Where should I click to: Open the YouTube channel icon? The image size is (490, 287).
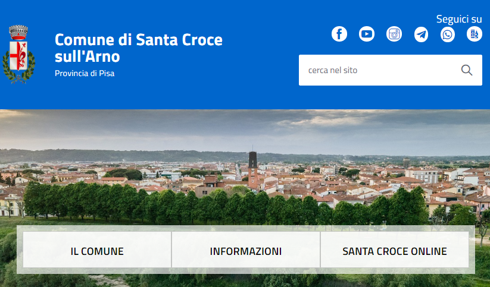(x=367, y=34)
